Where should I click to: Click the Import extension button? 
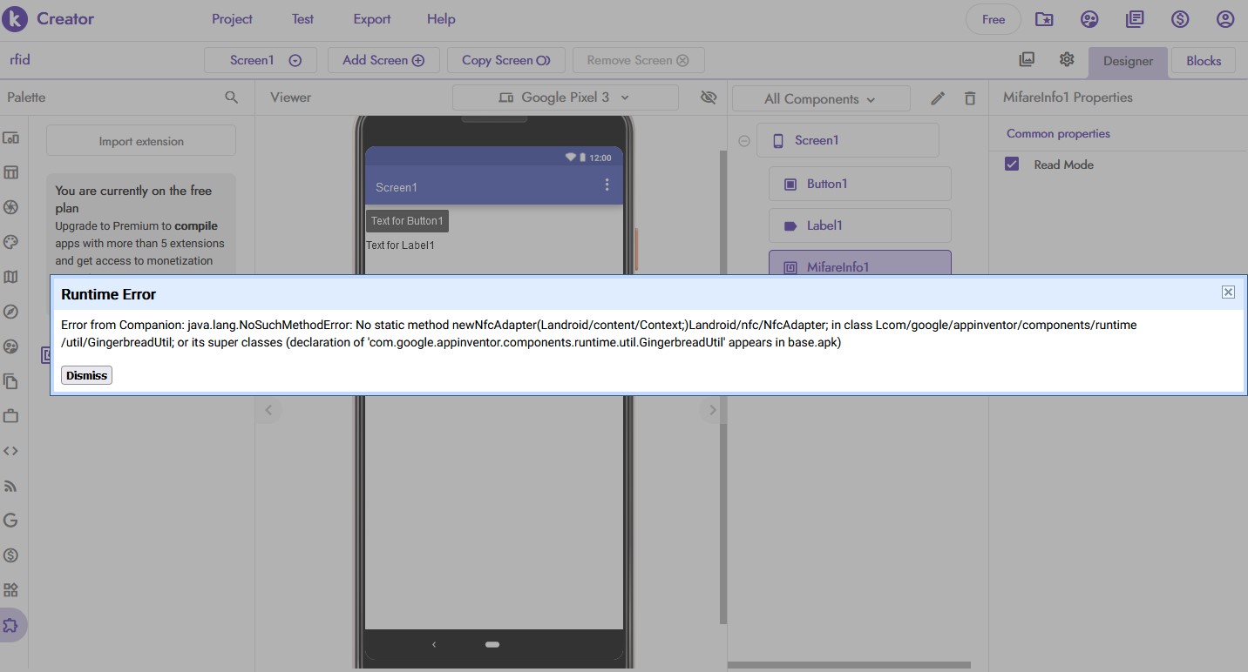[141, 141]
